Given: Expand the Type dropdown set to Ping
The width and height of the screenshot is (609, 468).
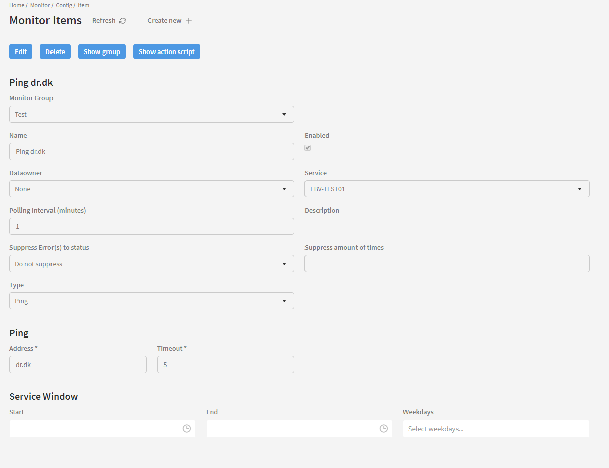Looking at the screenshot, I should click(151, 301).
